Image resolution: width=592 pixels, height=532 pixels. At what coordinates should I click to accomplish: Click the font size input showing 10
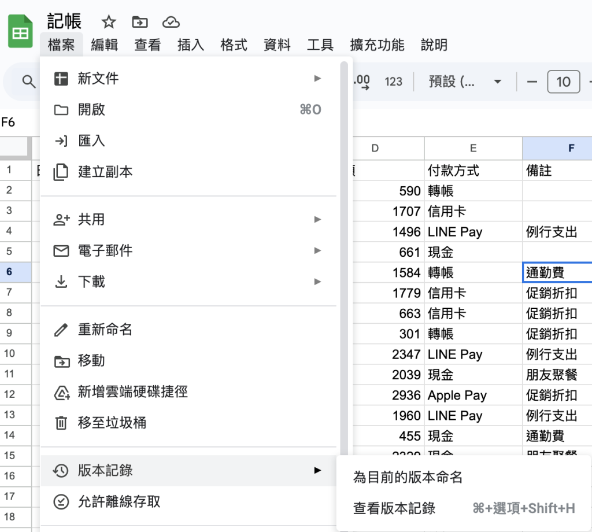click(x=564, y=82)
